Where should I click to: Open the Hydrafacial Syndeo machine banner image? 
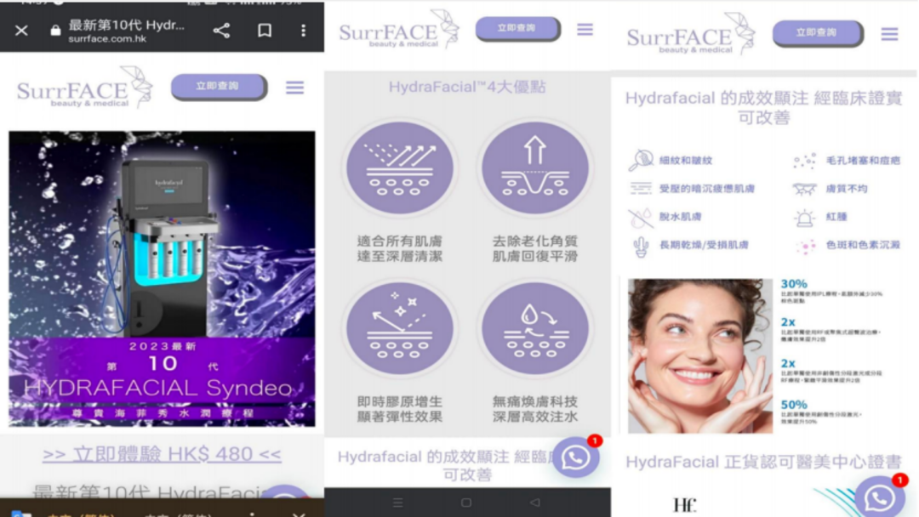tap(162, 279)
